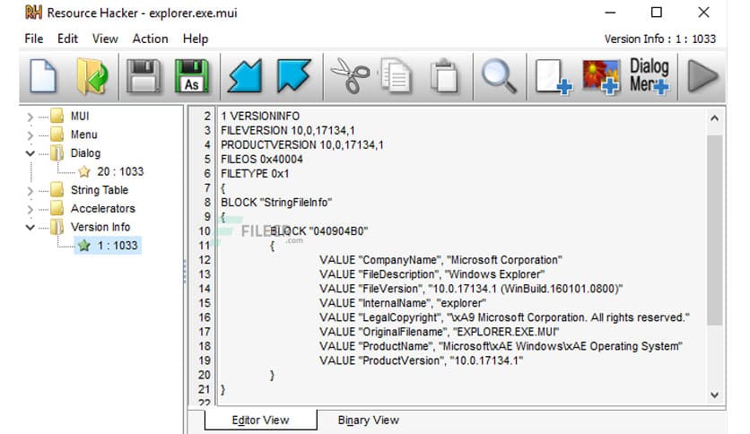The width and height of the screenshot is (750, 434).
Task: Expand the String Table folder
Action: click(x=31, y=191)
